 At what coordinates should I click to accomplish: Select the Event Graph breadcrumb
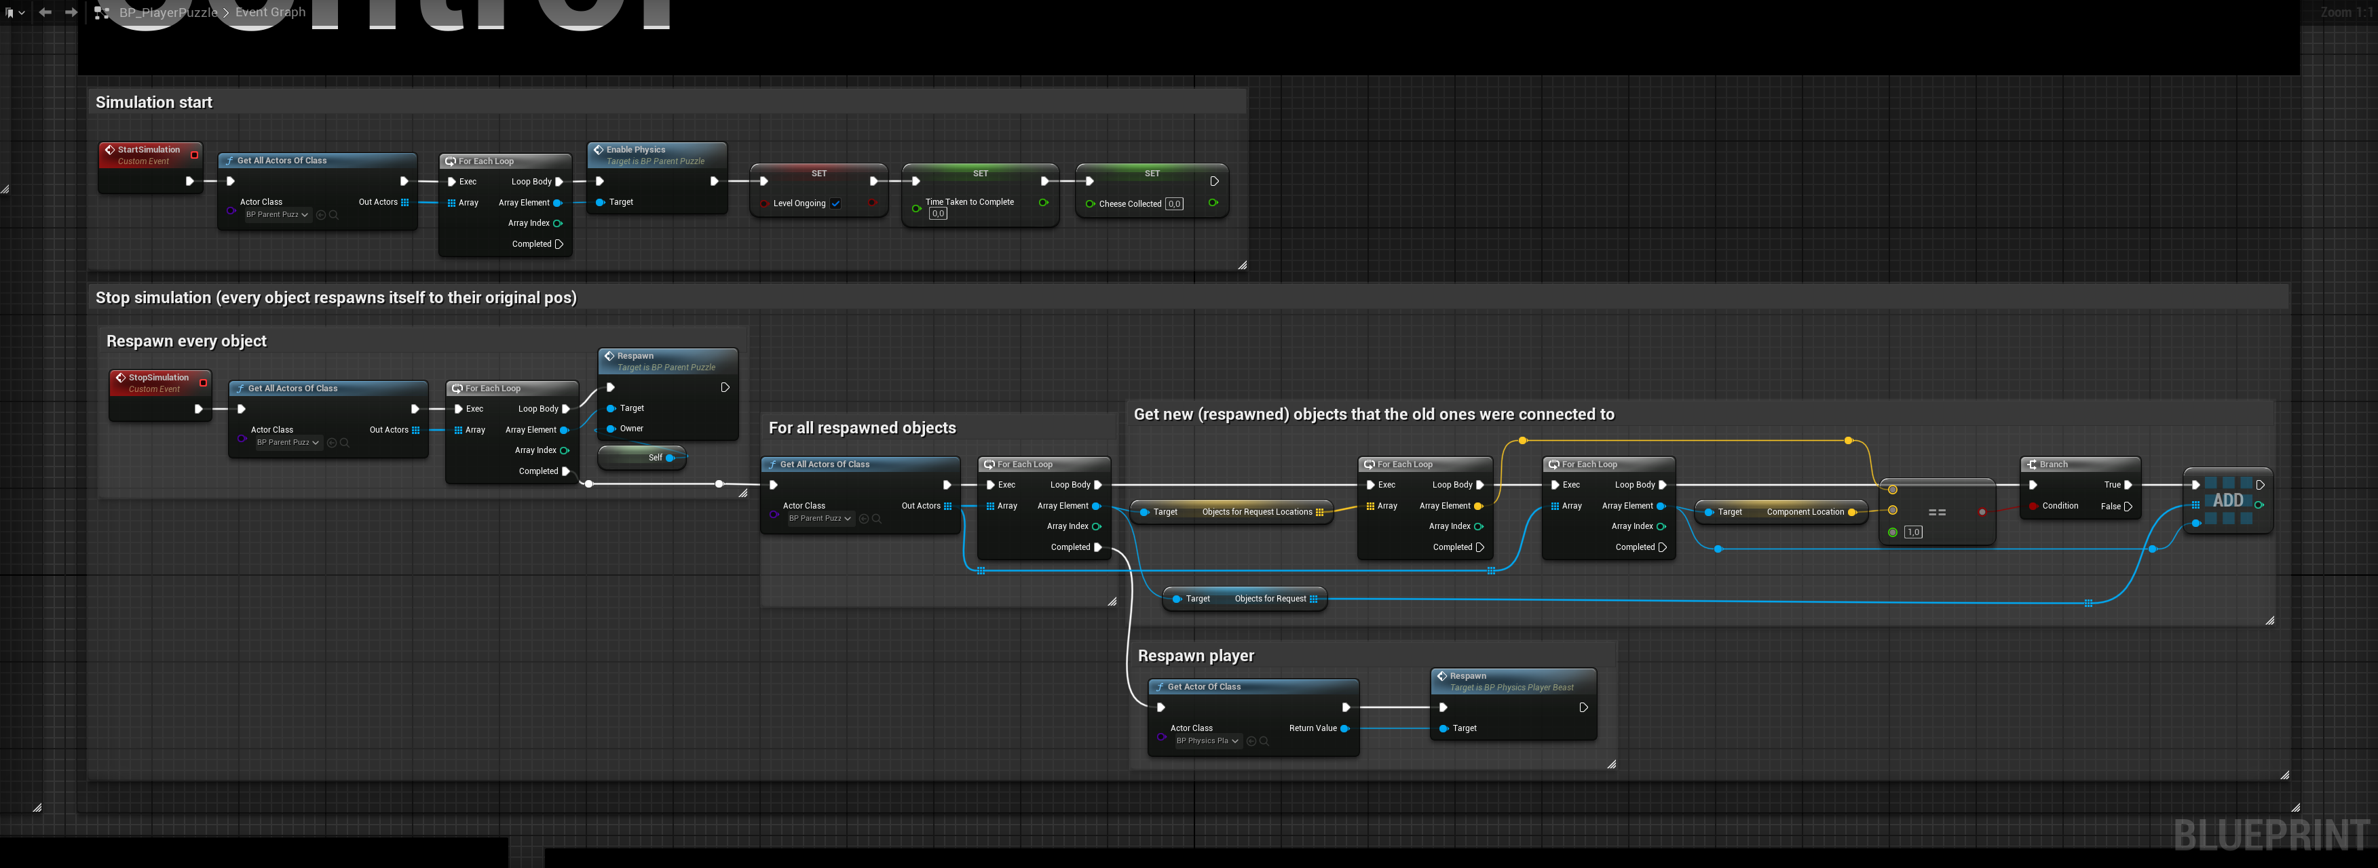coord(269,12)
